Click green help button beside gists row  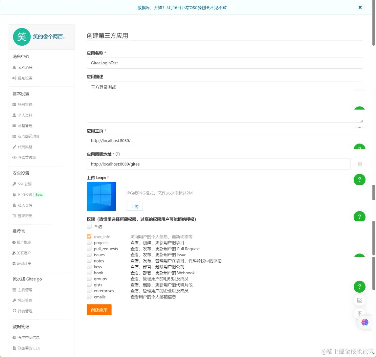click(360, 287)
